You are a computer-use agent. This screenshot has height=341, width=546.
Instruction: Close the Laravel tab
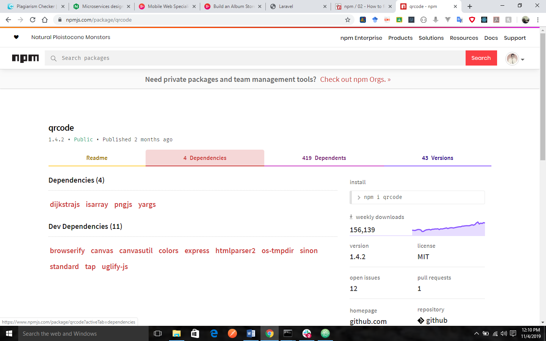coord(325,6)
